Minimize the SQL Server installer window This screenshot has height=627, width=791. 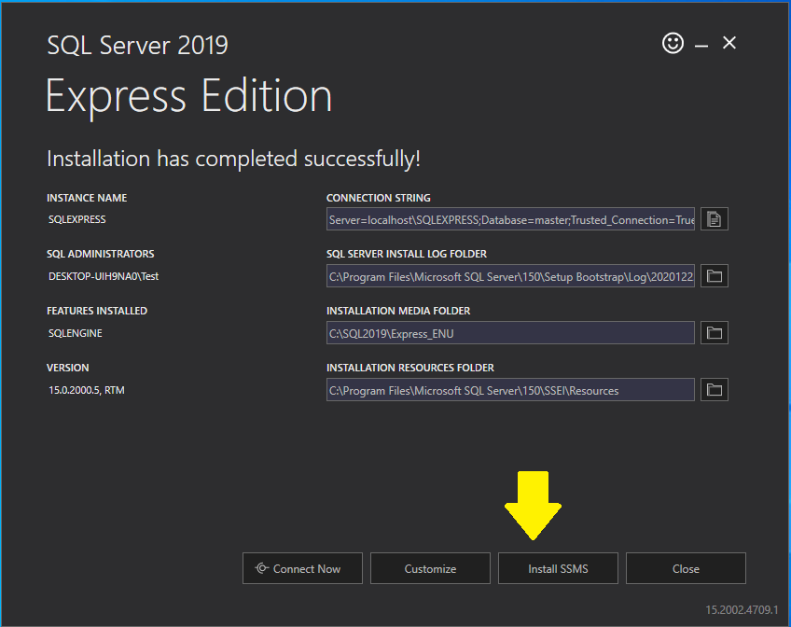coord(701,46)
